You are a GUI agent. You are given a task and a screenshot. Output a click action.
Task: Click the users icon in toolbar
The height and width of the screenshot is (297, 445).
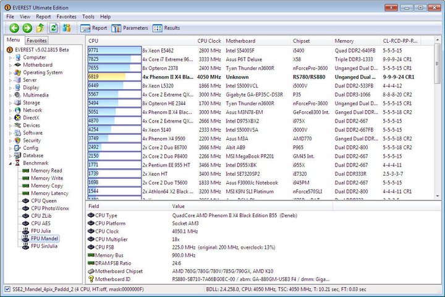pyautogui.click(x=67, y=28)
